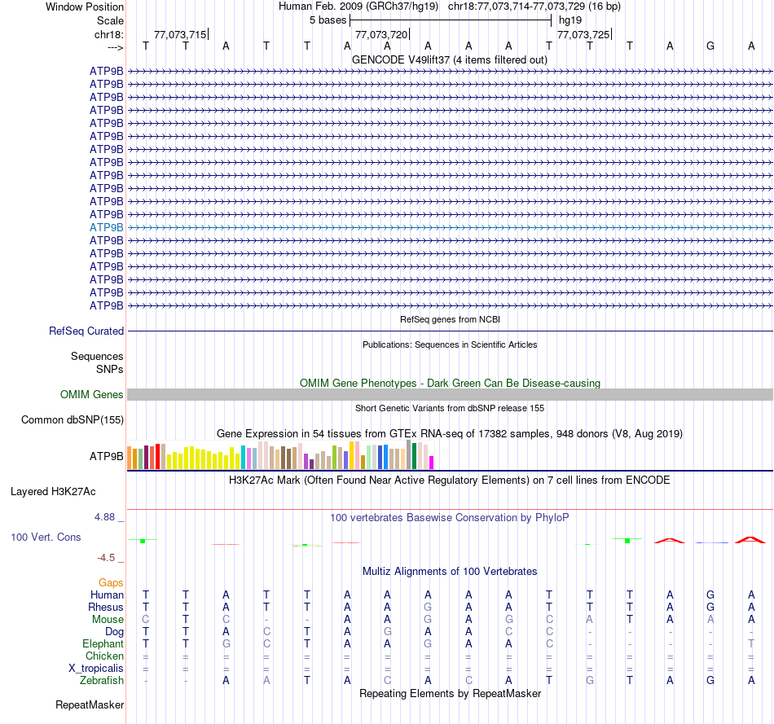Screen dimensions: 774x724
Task: Click the RefSeq Curated gene line
Action: point(450,331)
